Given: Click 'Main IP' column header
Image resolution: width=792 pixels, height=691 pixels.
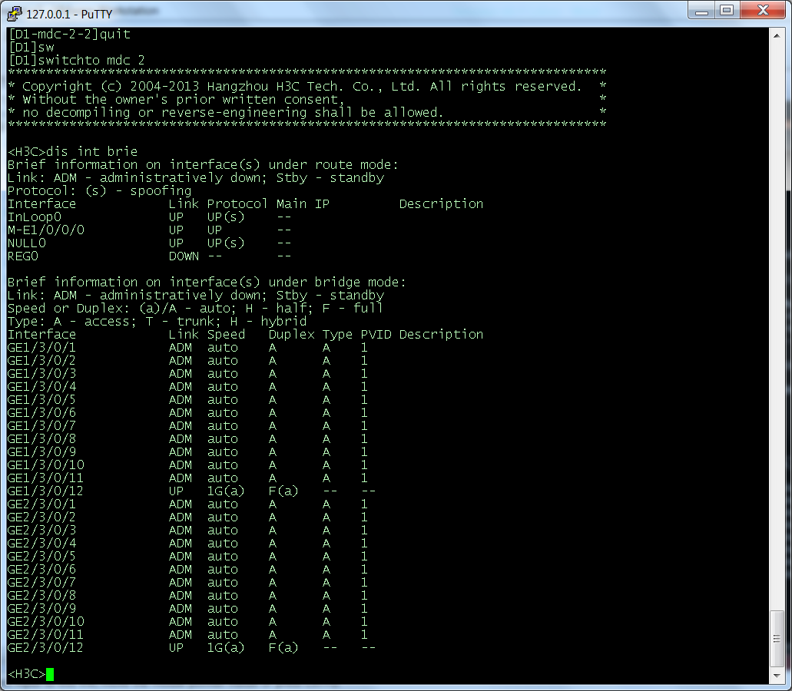Looking at the screenshot, I should 303,204.
